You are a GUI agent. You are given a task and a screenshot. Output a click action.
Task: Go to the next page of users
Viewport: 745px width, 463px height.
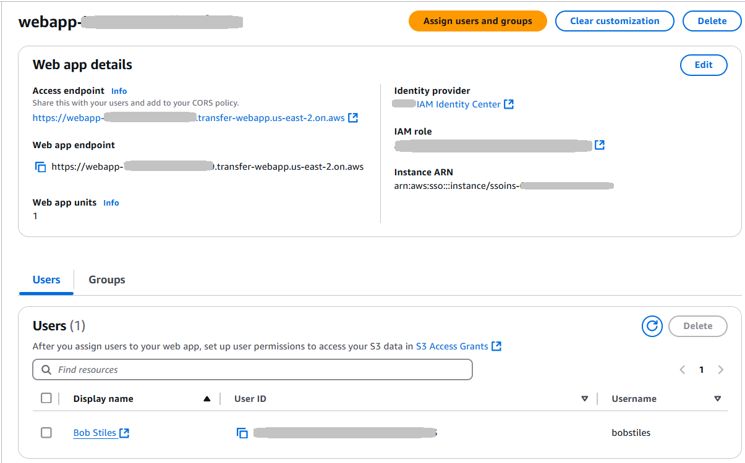click(720, 370)
